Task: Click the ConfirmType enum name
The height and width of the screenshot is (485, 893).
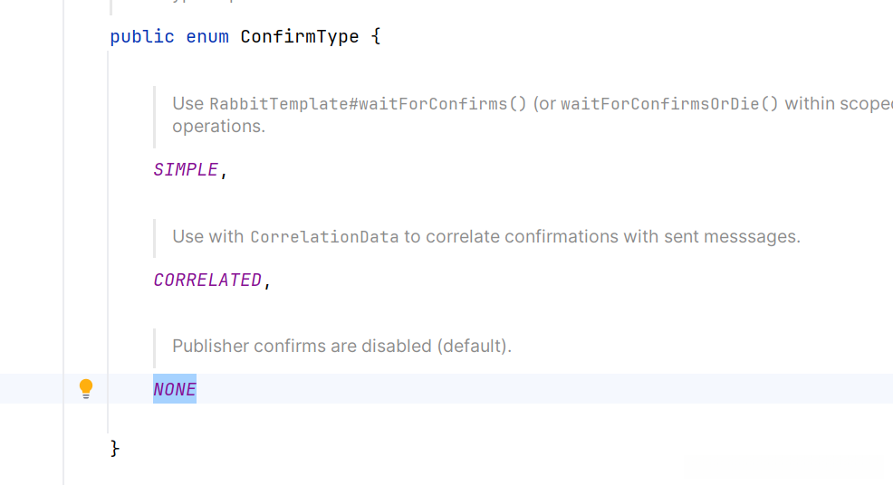Action: [300, 37]
